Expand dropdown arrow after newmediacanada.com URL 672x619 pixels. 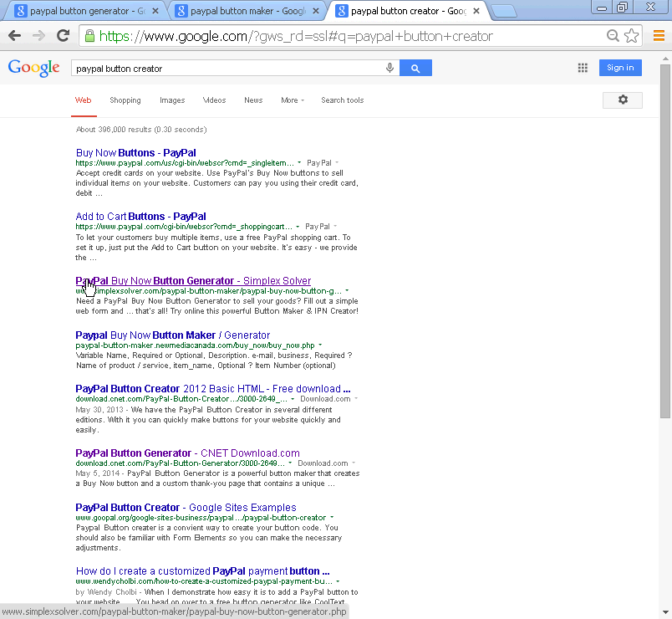[320, 345]
